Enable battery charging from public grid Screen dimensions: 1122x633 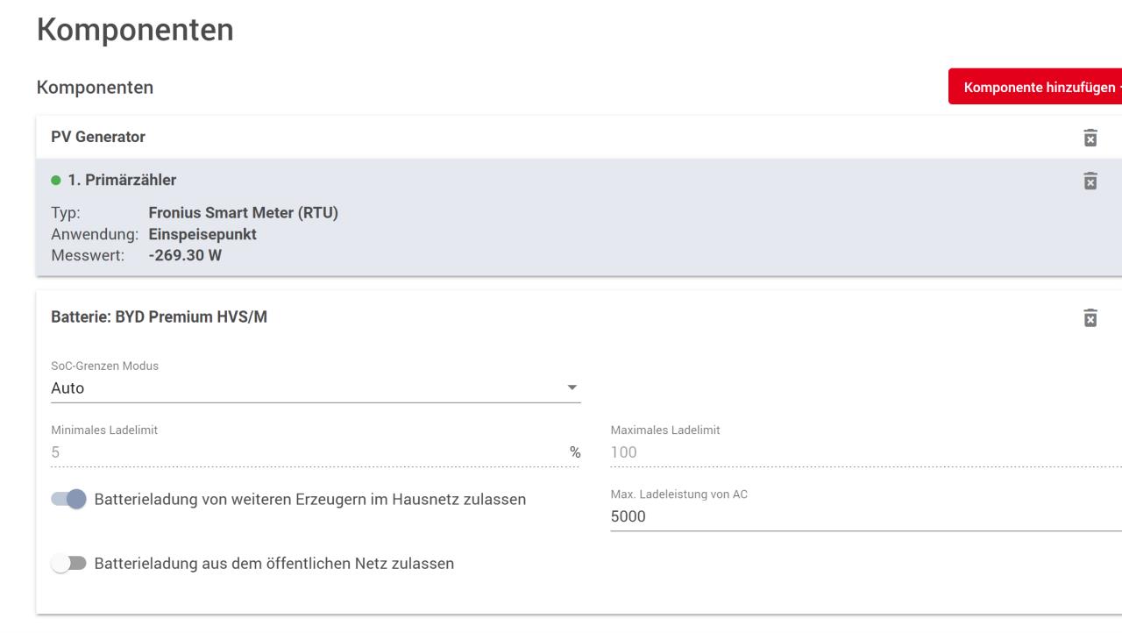[x=69, y=564]
